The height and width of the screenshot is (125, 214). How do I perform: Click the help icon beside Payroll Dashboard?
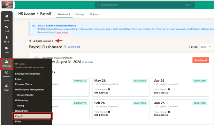point(65,47)
